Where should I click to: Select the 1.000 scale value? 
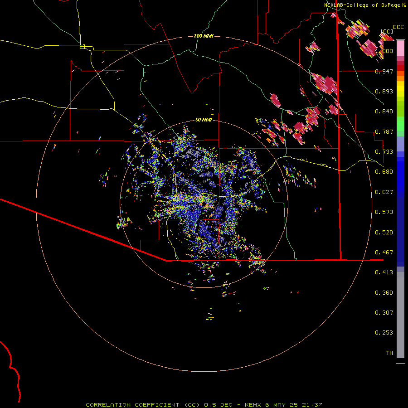(x=384, y=51)
